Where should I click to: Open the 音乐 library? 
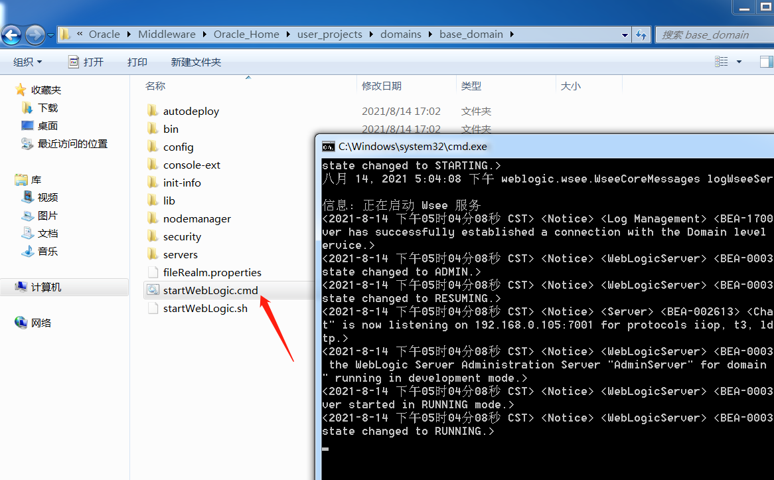click(x=40, y=252)
